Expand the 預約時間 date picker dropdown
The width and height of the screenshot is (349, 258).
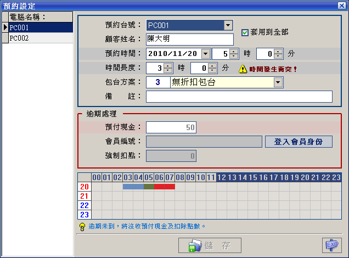[x=205, y=54]
